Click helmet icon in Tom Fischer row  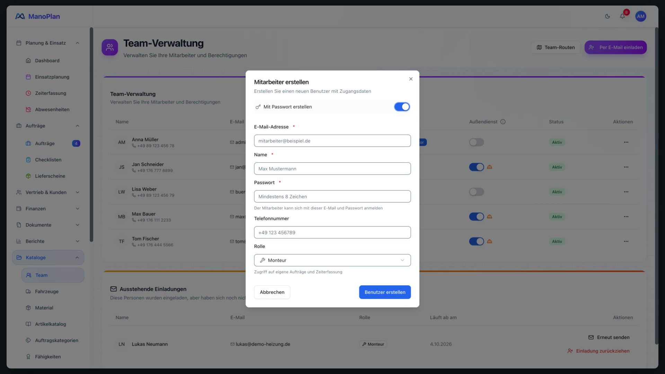489,241
